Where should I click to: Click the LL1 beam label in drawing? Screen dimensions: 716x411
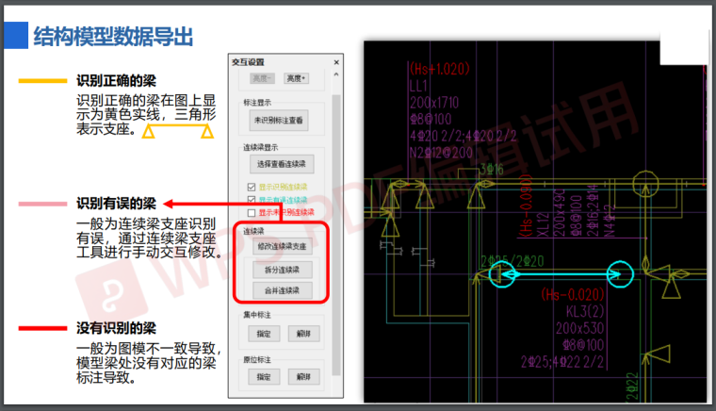[x=419, y=85]
